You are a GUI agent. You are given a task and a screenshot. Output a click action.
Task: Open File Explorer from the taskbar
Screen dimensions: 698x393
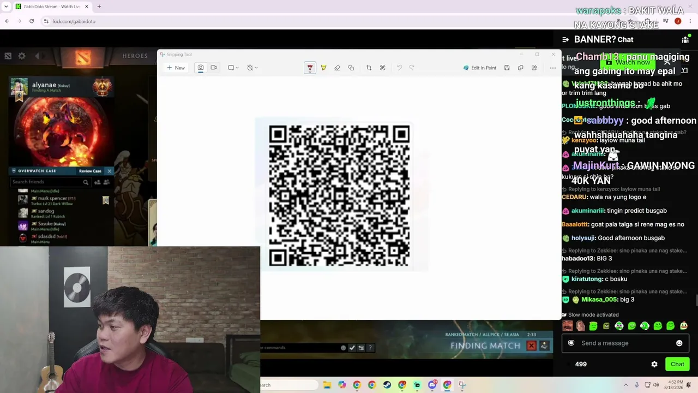[327, 385]
